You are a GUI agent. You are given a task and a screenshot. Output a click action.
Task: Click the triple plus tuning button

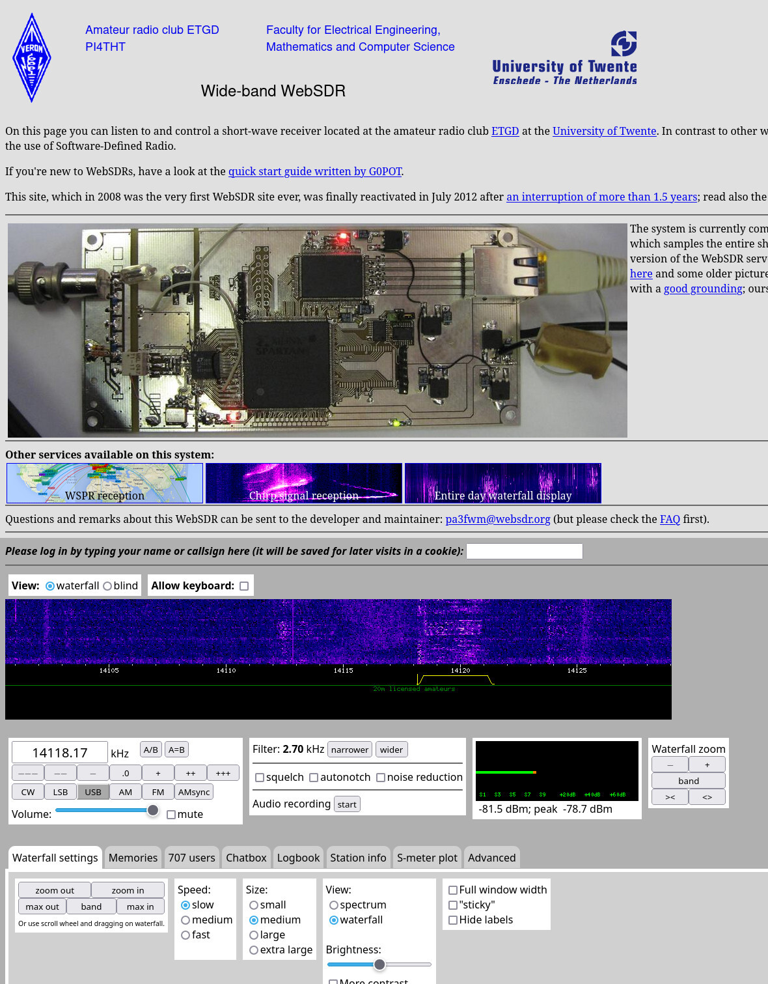pyautogui.click(x=223, y=773)
